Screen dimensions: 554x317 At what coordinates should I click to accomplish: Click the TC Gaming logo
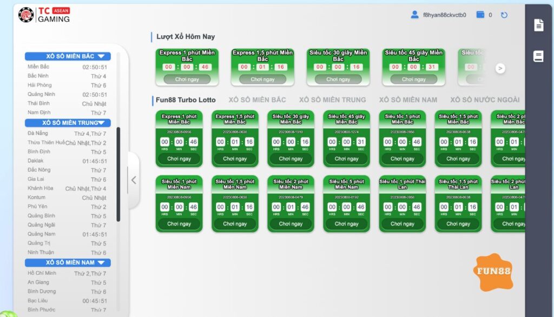coord(44,15)
